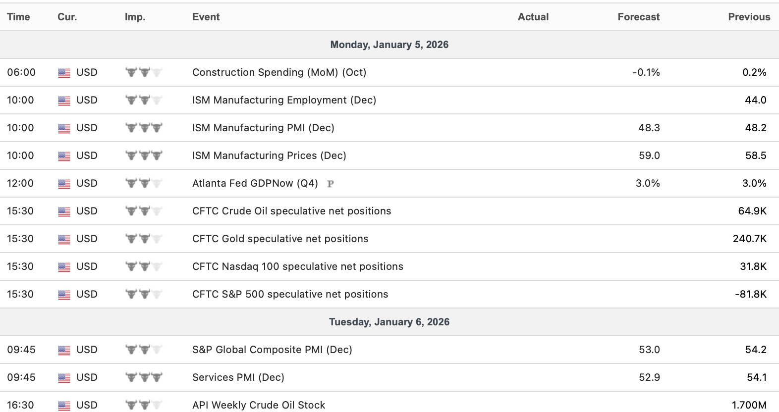Click the Tuesday, January 6, 2026 date row
Screen dimensions: 779x412
tap(389, 322)
